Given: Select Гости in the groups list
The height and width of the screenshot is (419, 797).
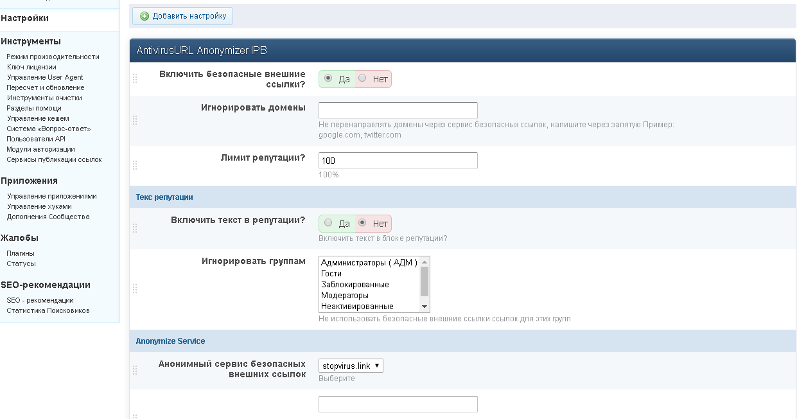Looking at the screenshot, I should (x=331, y=274).
